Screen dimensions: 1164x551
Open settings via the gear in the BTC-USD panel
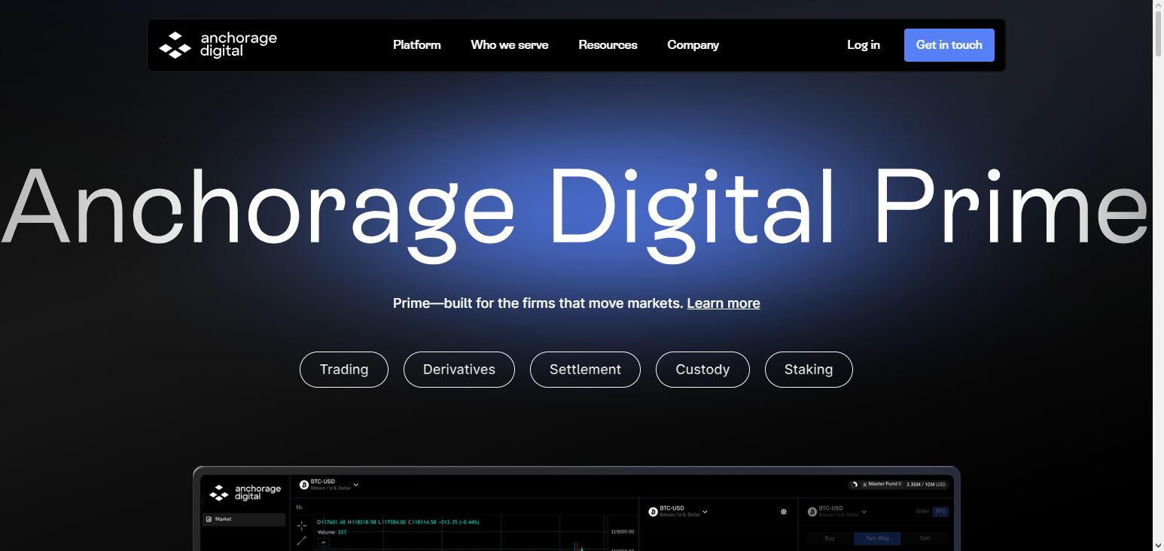point(784,512)
